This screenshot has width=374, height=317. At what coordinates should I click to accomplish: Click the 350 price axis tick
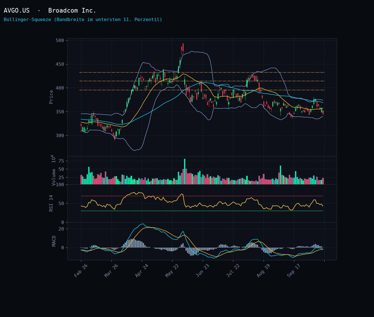point(60,112)
